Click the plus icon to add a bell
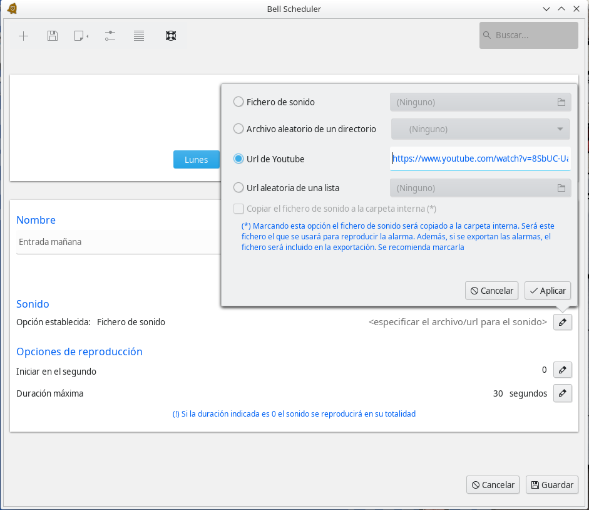 [24, 36]
